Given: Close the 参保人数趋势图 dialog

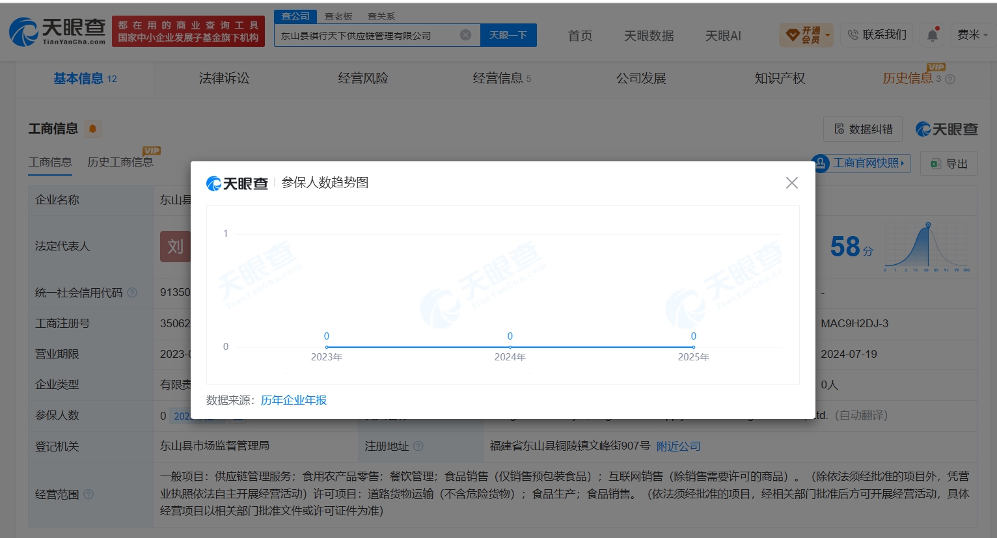Looking at the screenshot, I should click(791, 183).
